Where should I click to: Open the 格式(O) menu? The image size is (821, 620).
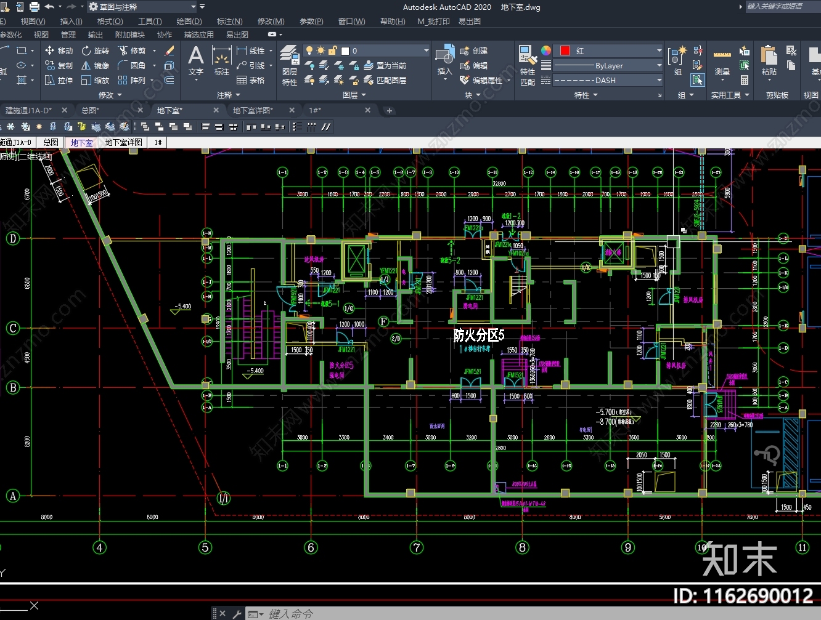pyautogui.click(x=110, y=21)
